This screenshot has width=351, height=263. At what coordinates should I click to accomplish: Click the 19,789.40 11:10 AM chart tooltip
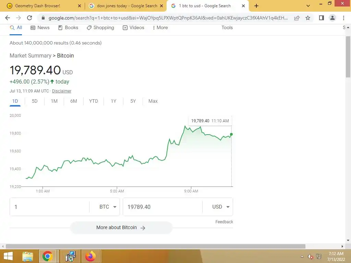(x=210, y=121)
